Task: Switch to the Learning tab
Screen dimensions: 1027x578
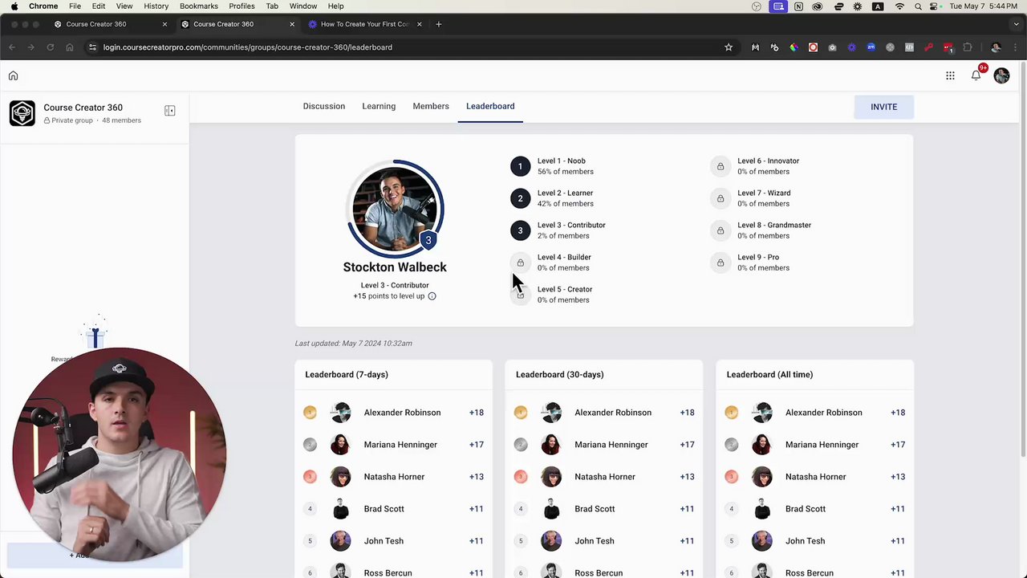Action: point(379,106)
